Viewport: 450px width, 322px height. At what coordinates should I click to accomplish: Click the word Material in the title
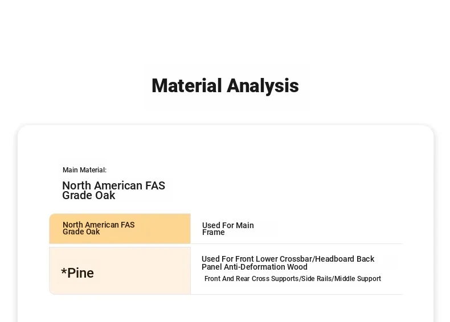point(186,86)
